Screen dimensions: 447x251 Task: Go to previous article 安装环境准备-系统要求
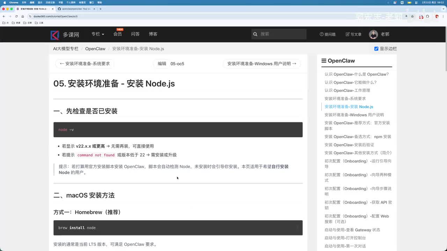85,63
